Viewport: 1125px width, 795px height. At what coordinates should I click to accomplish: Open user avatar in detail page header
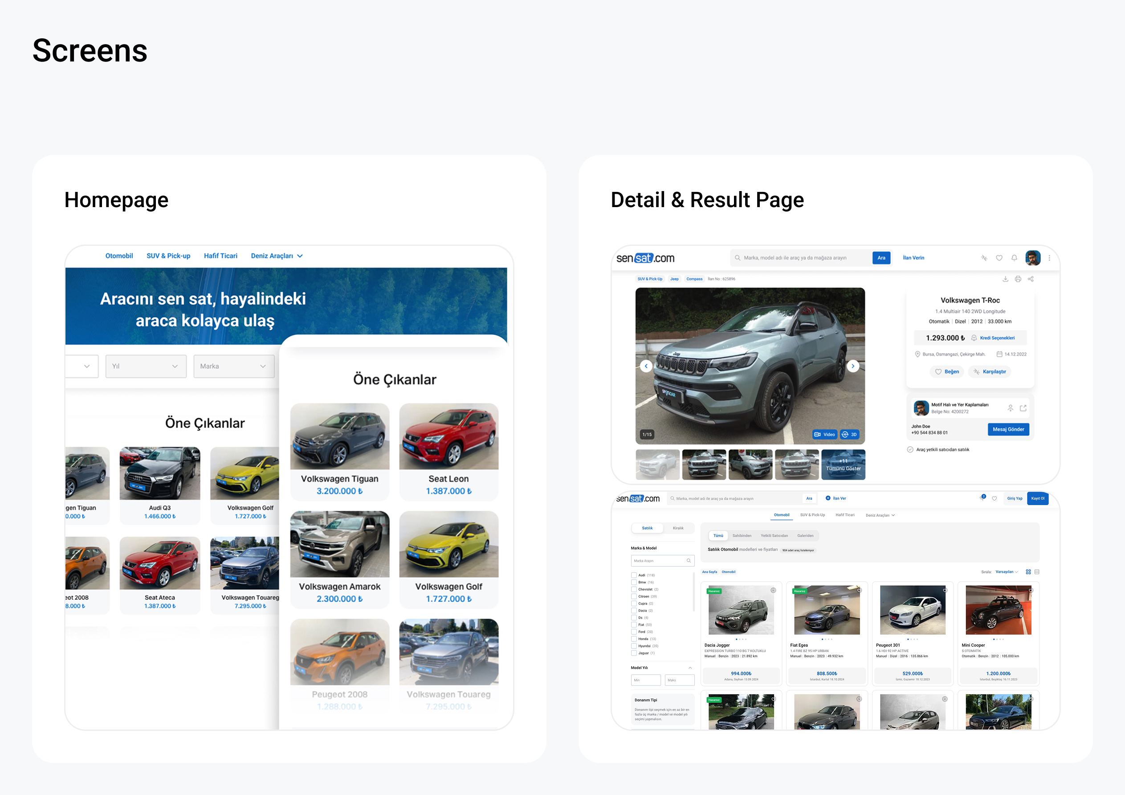1033,258
